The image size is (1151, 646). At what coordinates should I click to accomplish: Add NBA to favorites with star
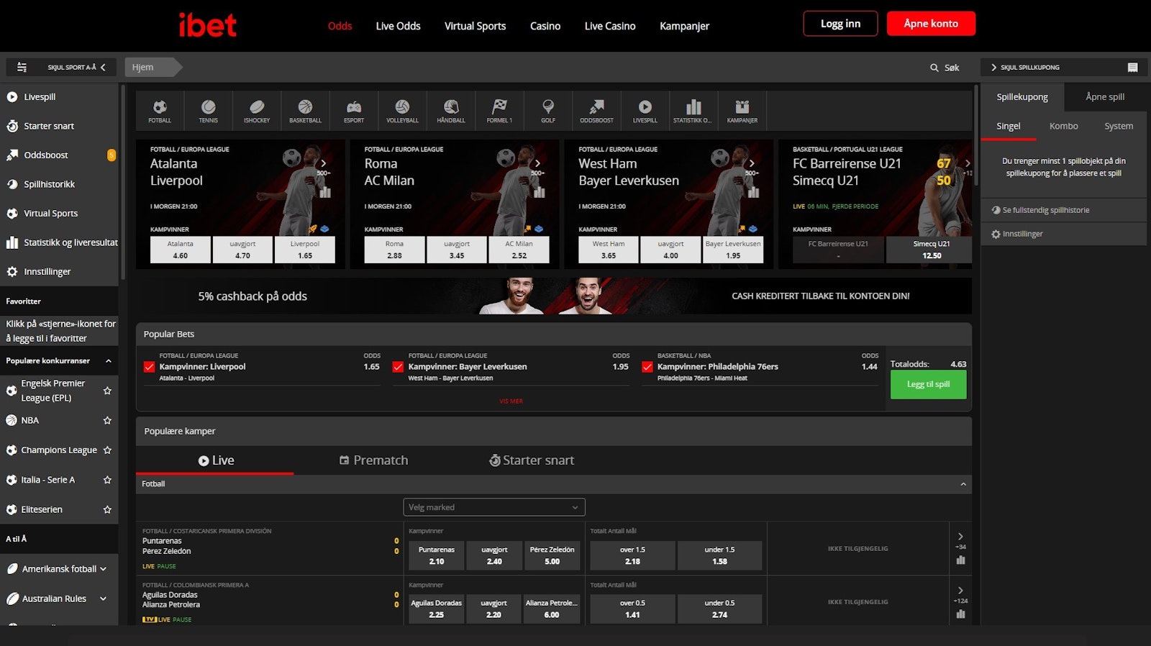click(107, 420)
